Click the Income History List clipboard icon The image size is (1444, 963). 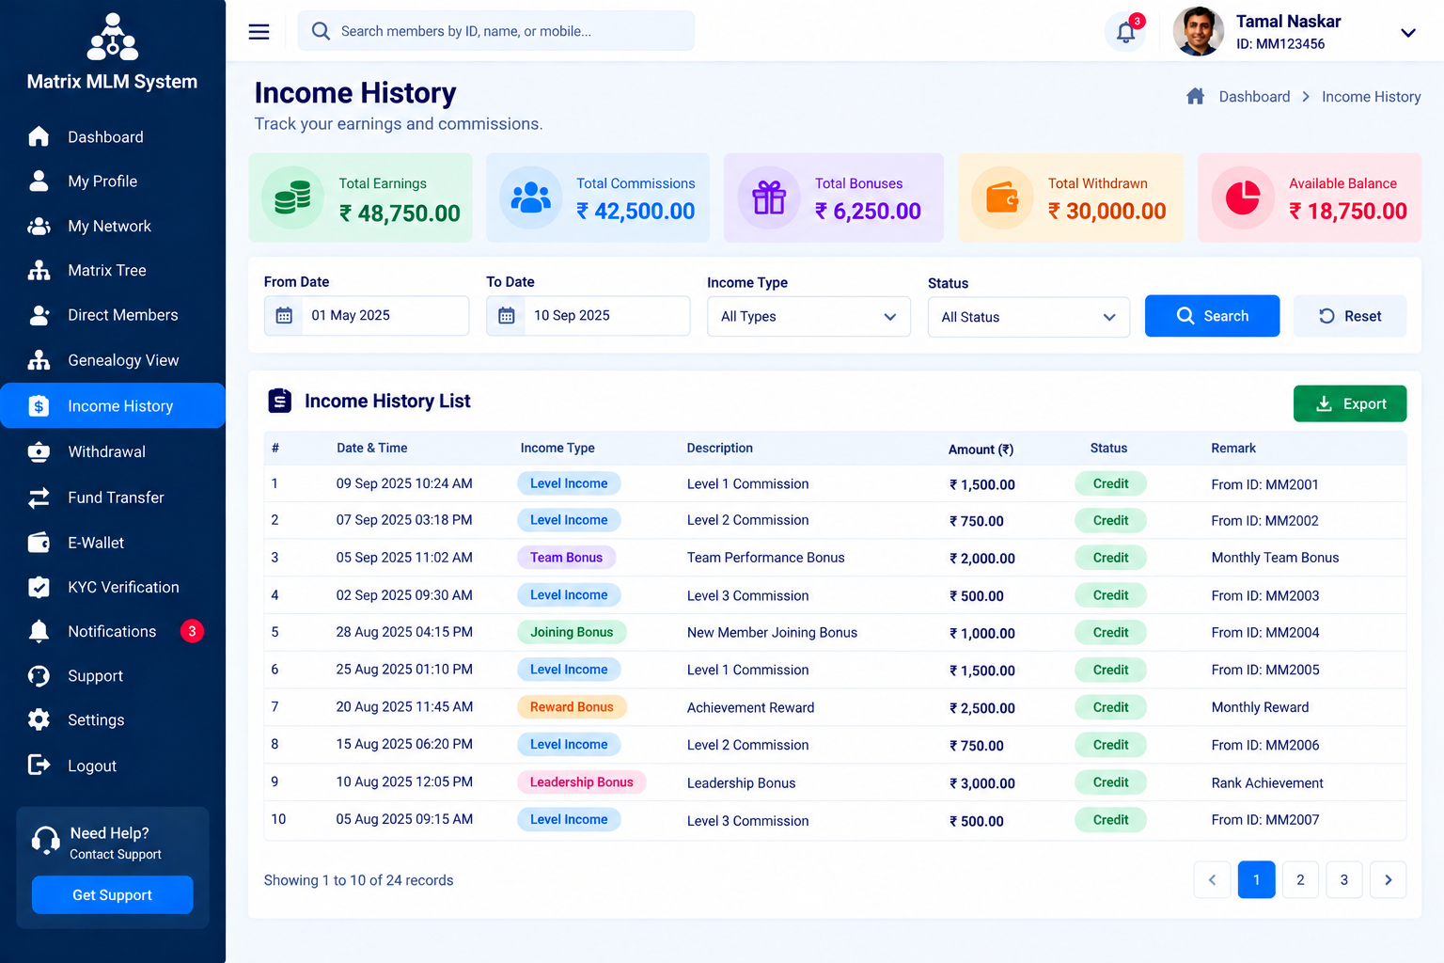279,401
